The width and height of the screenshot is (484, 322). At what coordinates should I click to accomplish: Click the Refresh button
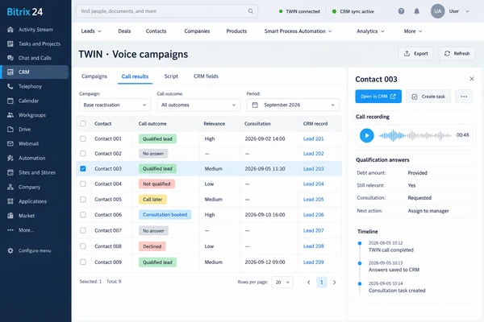click(x=457, y=53)
